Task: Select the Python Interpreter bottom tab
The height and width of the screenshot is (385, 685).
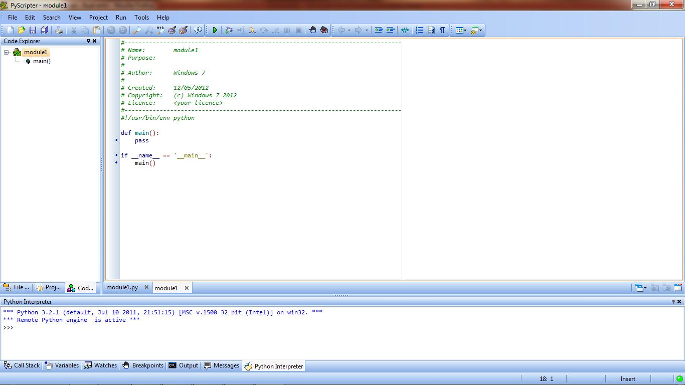Action: 274,366
